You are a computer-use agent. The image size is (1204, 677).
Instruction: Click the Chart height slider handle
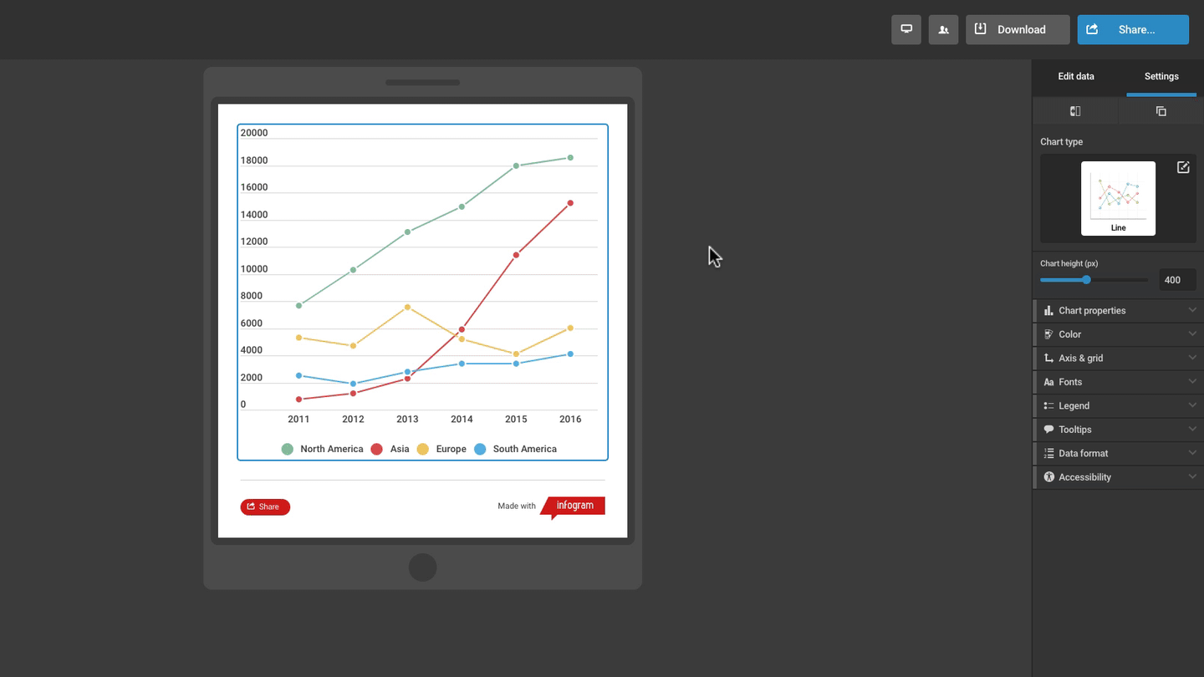coord(1086,280)
